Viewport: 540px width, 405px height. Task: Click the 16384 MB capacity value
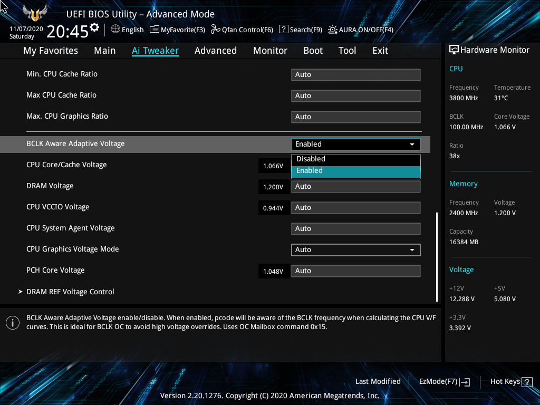tap(464, 242)
